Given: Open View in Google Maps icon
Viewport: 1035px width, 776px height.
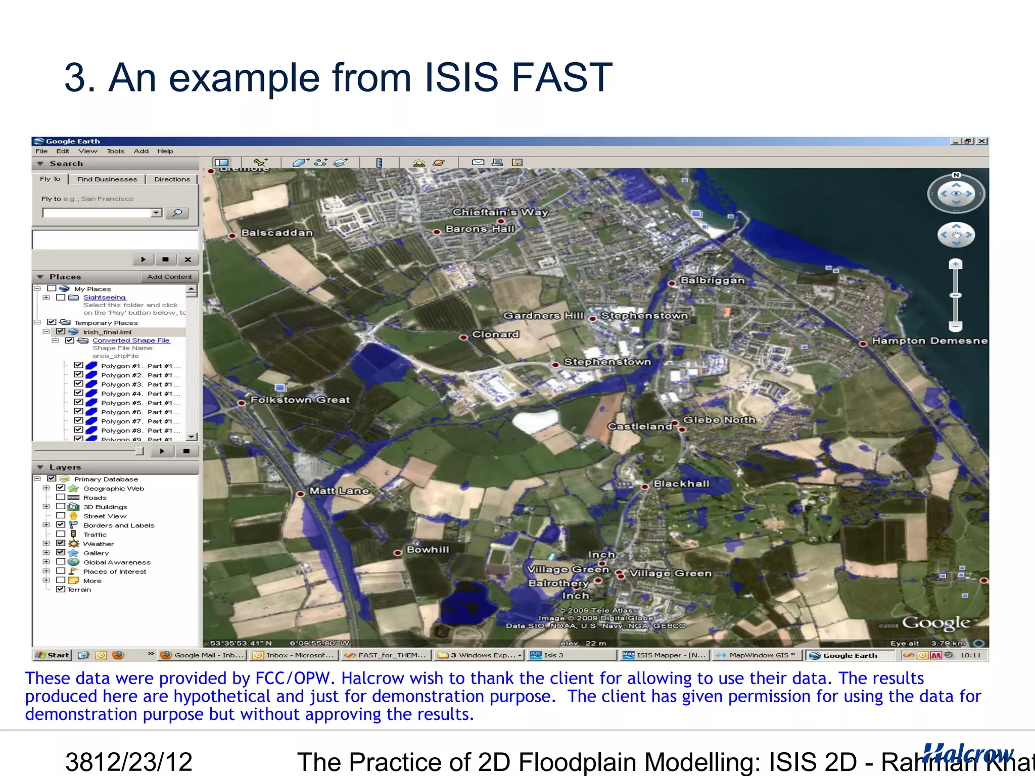Looking at the screenshot, I should (517, 162).
